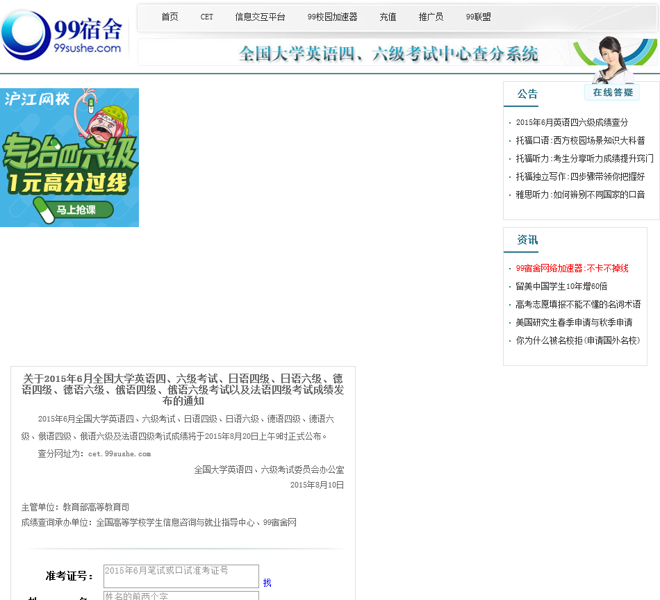The width and height of the screenshot is (660, 600).
Task: Open 你为什么被名校拒(申请国外名校) link
Action: (x=577, y=341)
